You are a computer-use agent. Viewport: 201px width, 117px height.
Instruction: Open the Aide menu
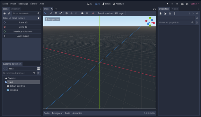(42, 4)
